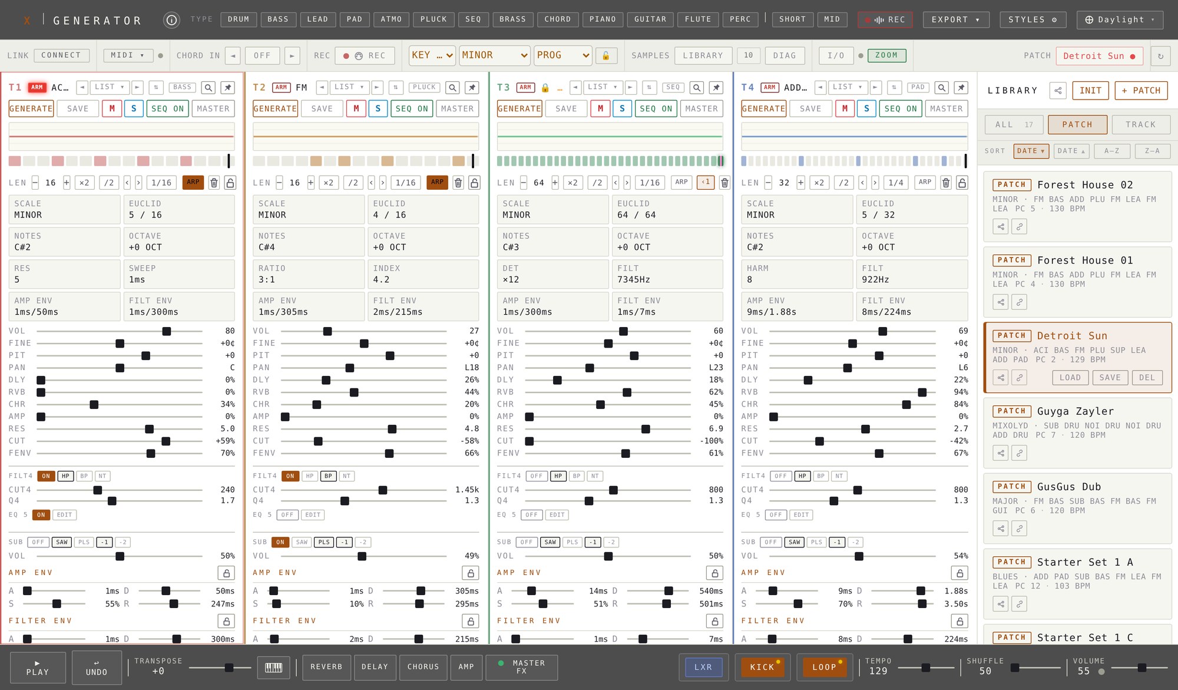Switch library to TRACK tab
The image size is (1178, 690).
coord(1140,125)
